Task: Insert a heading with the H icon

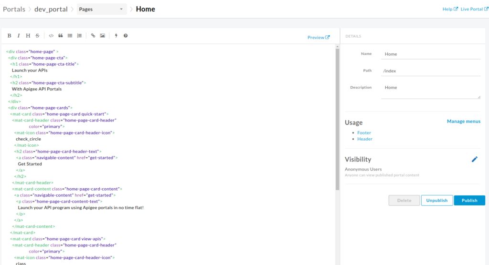Action: [28, 36]
